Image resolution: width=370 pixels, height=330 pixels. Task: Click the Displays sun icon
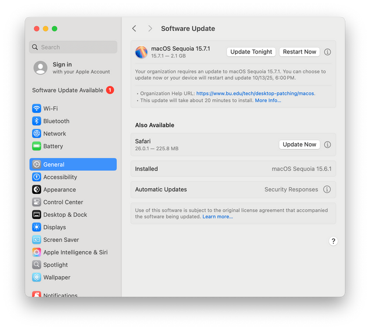pos(37,227)
